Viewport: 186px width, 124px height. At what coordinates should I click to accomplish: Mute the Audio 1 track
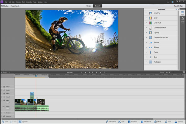click(4, 107)
